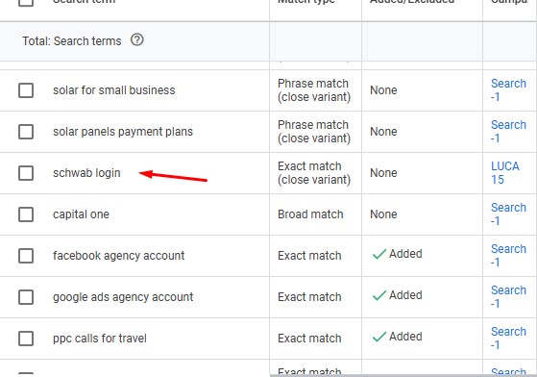The width and height of the screenshot is (537, 377).
Task: Open Search -1 link in solar for small business row
Action: (508, 90)
